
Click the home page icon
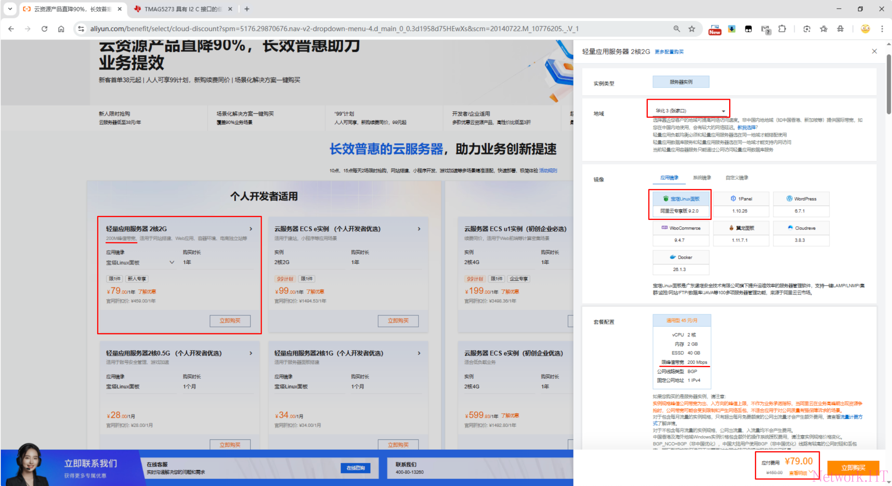tap(61, 29)
